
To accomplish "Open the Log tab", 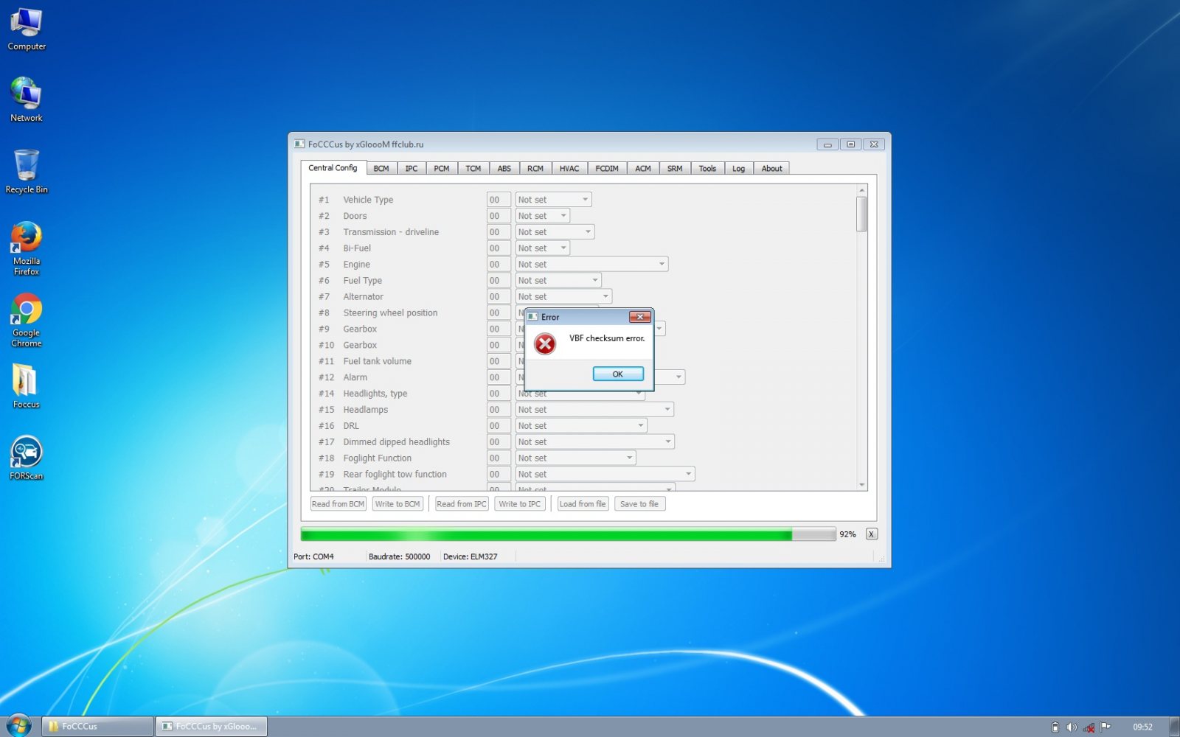I will tap(738, 169).
